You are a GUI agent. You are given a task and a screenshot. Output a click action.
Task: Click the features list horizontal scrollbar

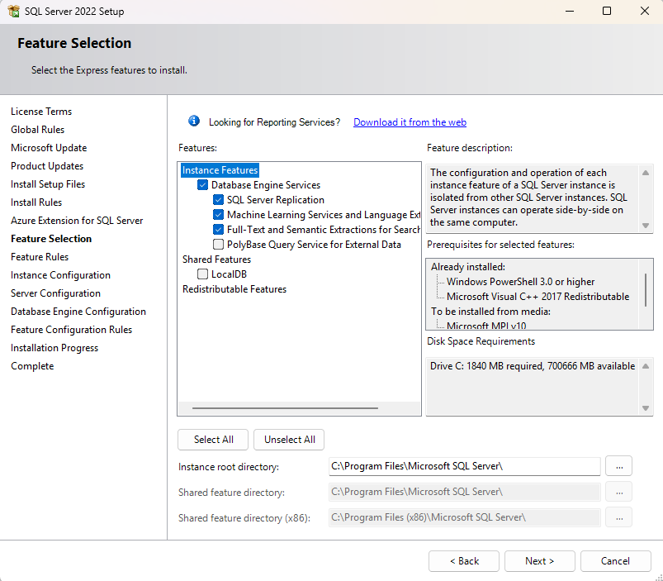[x=285, y=408]
